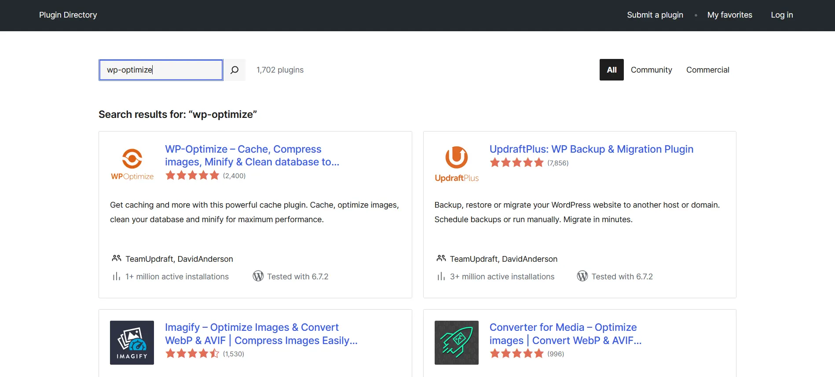Focus the wp-optimize search field
Viewport: 835px width, 377px height.
point(161,70)
